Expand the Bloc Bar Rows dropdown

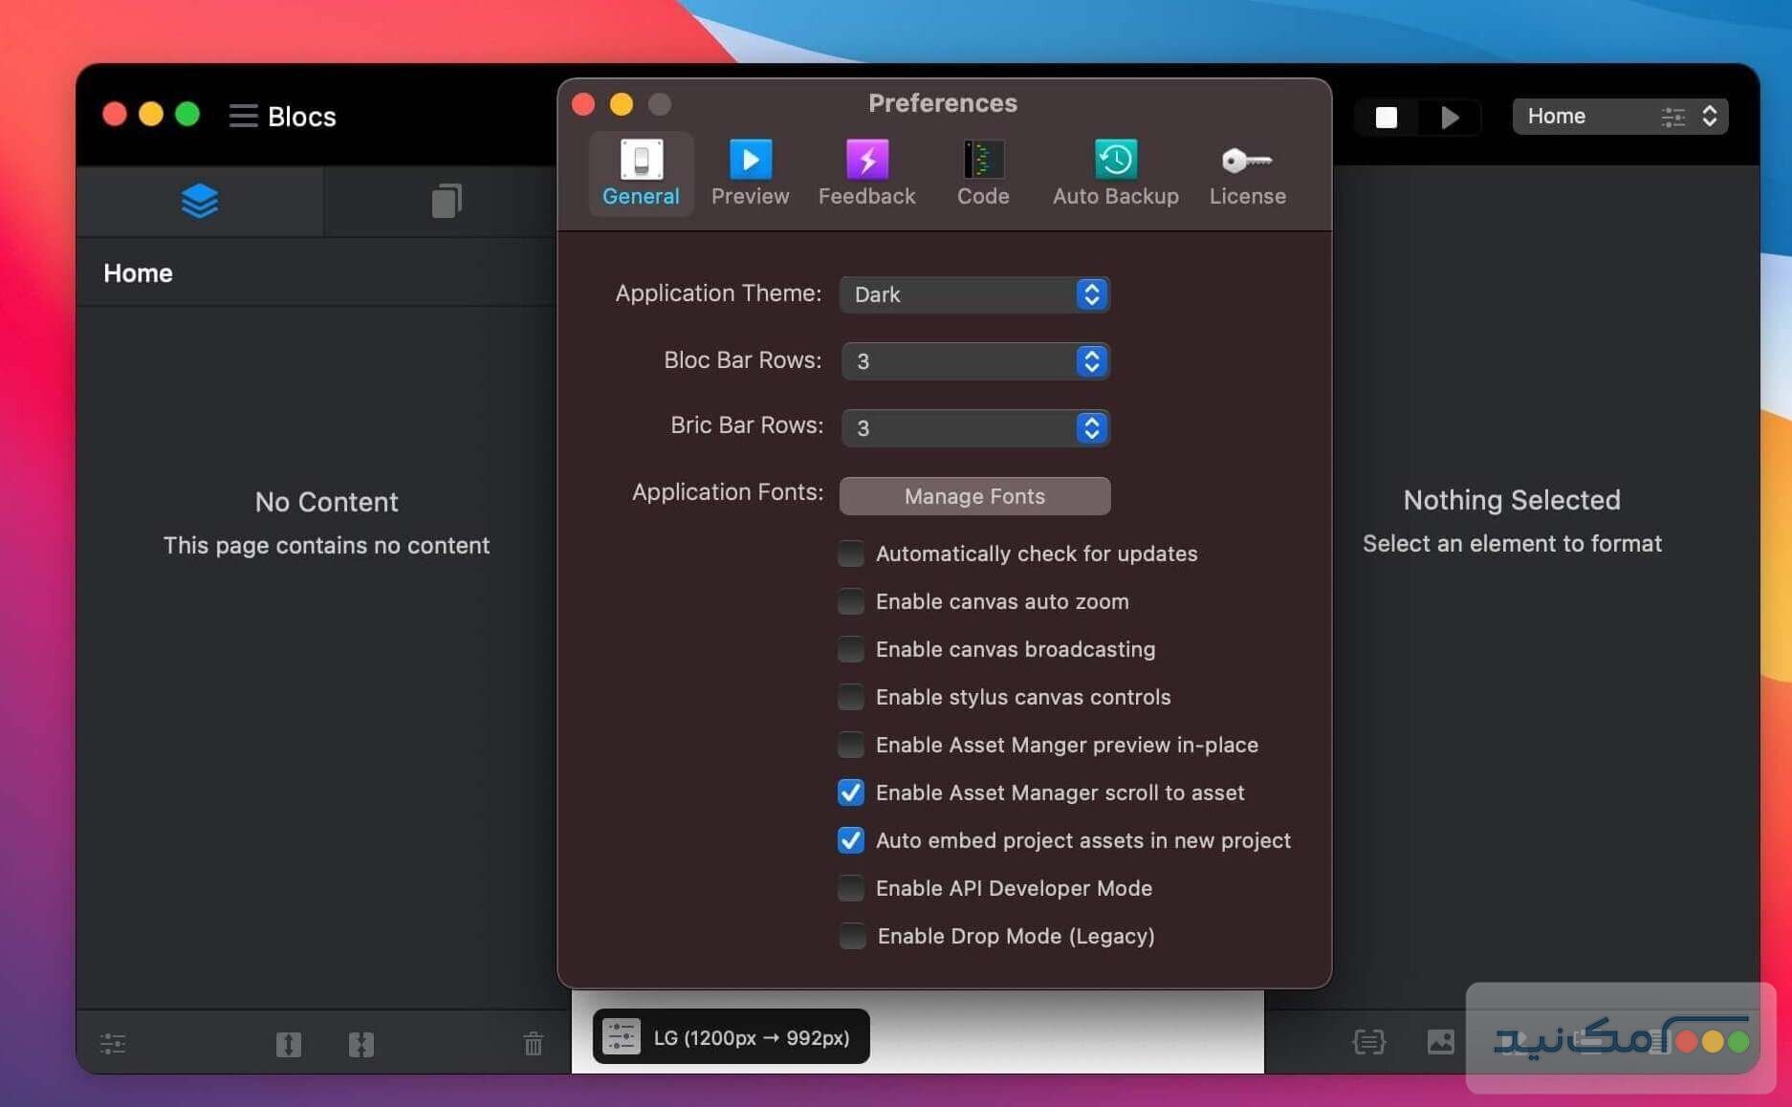tap(974, 361)
